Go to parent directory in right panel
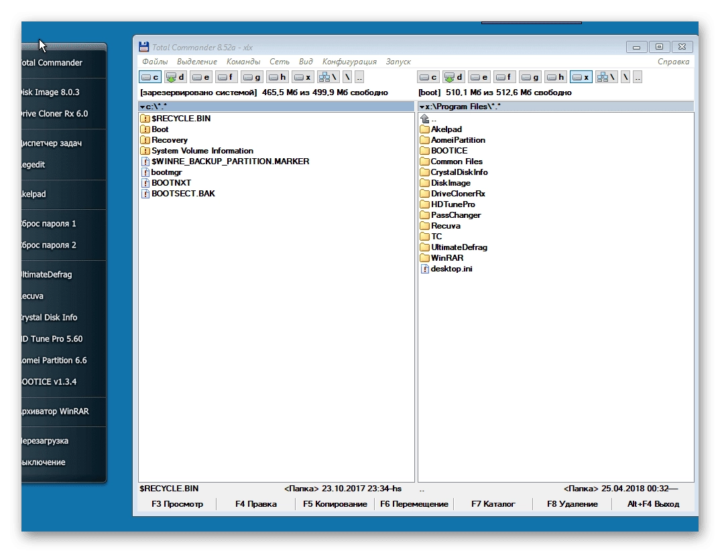 [x=638, y=77]
